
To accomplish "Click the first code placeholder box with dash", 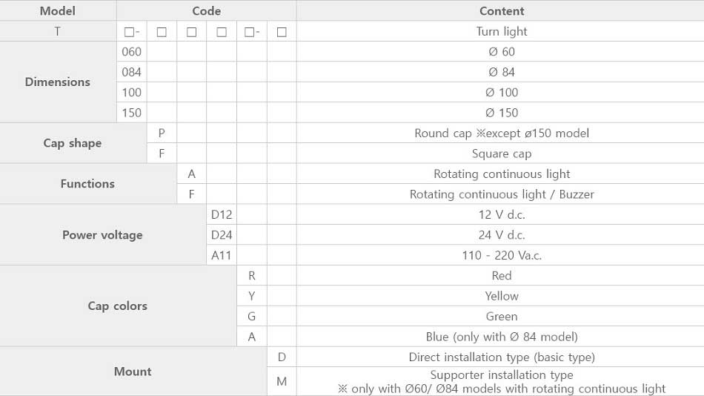I will click(x=132, y=32).
